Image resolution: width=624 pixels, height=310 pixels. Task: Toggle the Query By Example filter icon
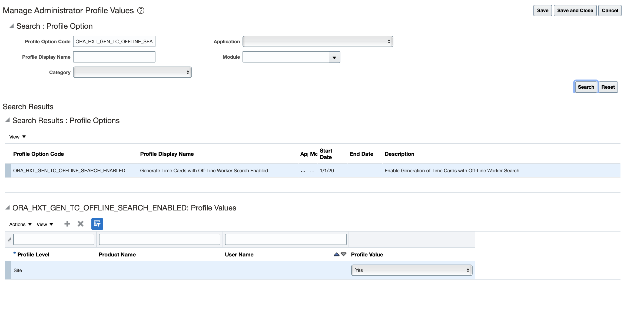coord(97,224)
